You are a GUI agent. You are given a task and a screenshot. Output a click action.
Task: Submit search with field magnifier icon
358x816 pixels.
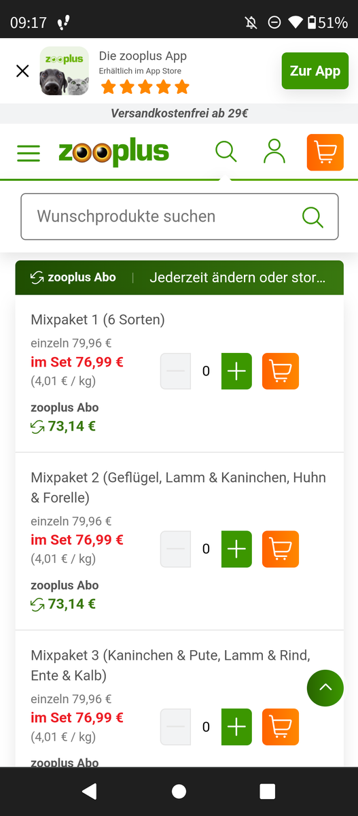312,217
